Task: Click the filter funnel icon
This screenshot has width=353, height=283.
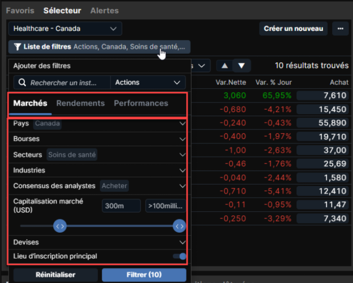Action: pyautogui.click(x=18, y=47)
